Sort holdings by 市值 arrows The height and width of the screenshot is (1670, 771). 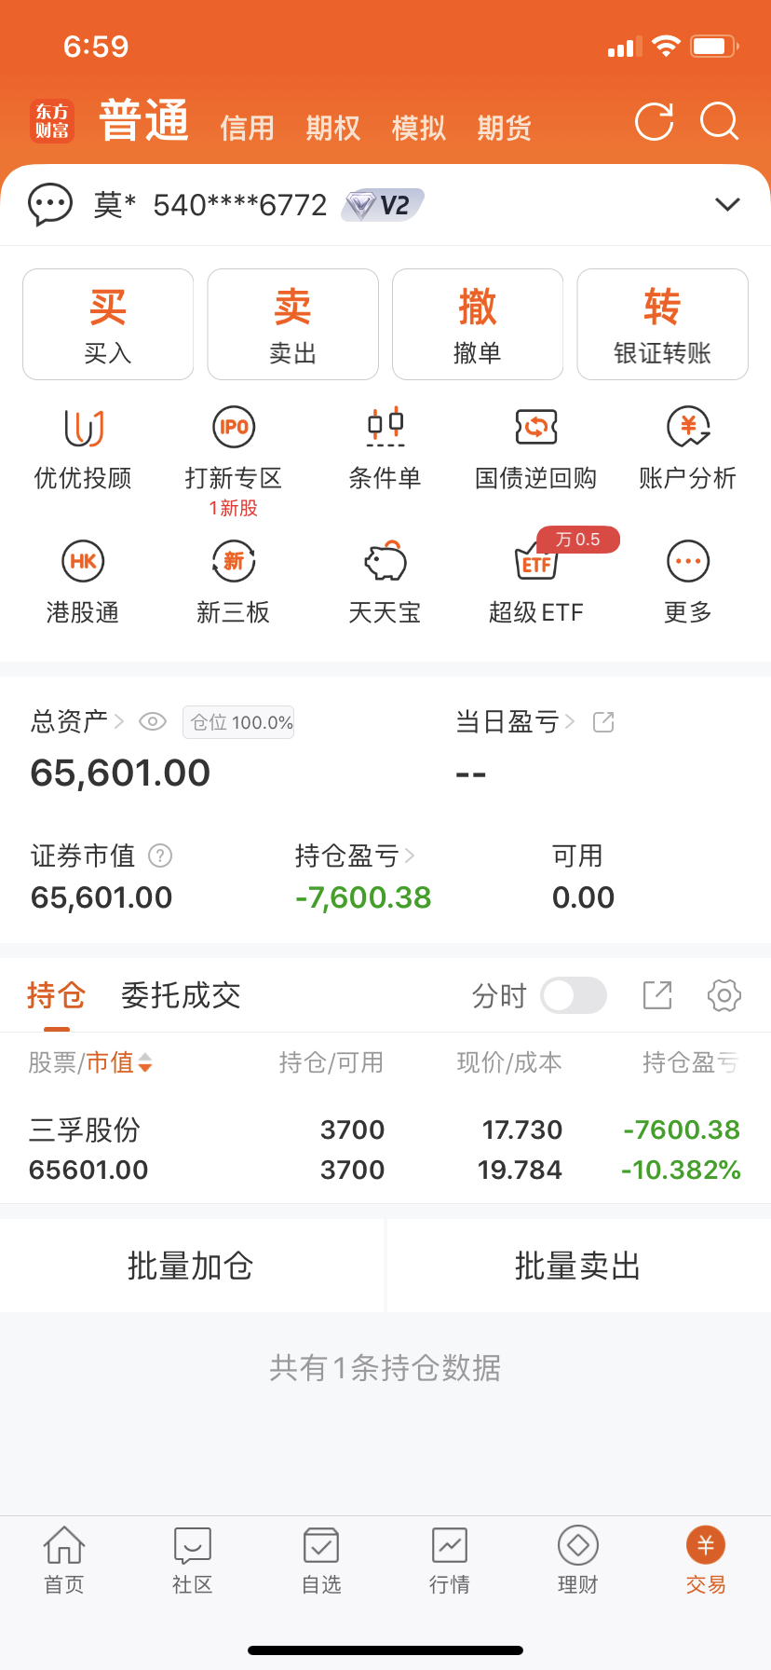pyautogui.click(x=144, y=1062)
